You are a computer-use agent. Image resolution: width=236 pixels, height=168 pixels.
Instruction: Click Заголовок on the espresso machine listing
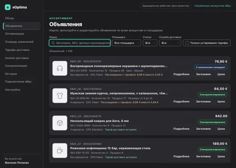click(203, 157)
